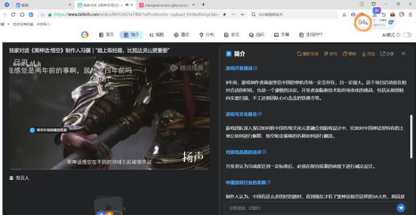The height and width of the screenshot is (215, 416).
Task: Open the address bar three-dot menu
Action: point(233,15)
